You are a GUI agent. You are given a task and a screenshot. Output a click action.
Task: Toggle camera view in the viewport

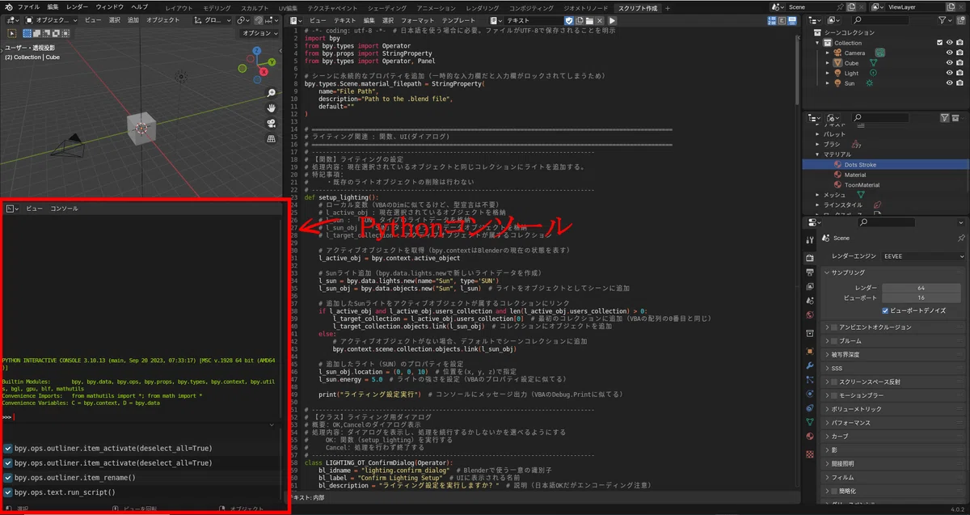click(272, 123)
